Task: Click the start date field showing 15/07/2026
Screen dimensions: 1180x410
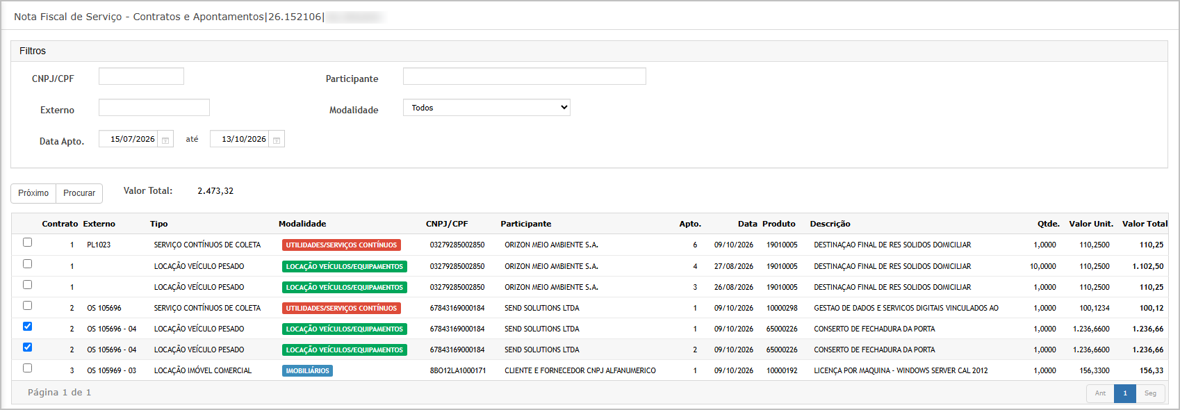Action: coord(129,139)
